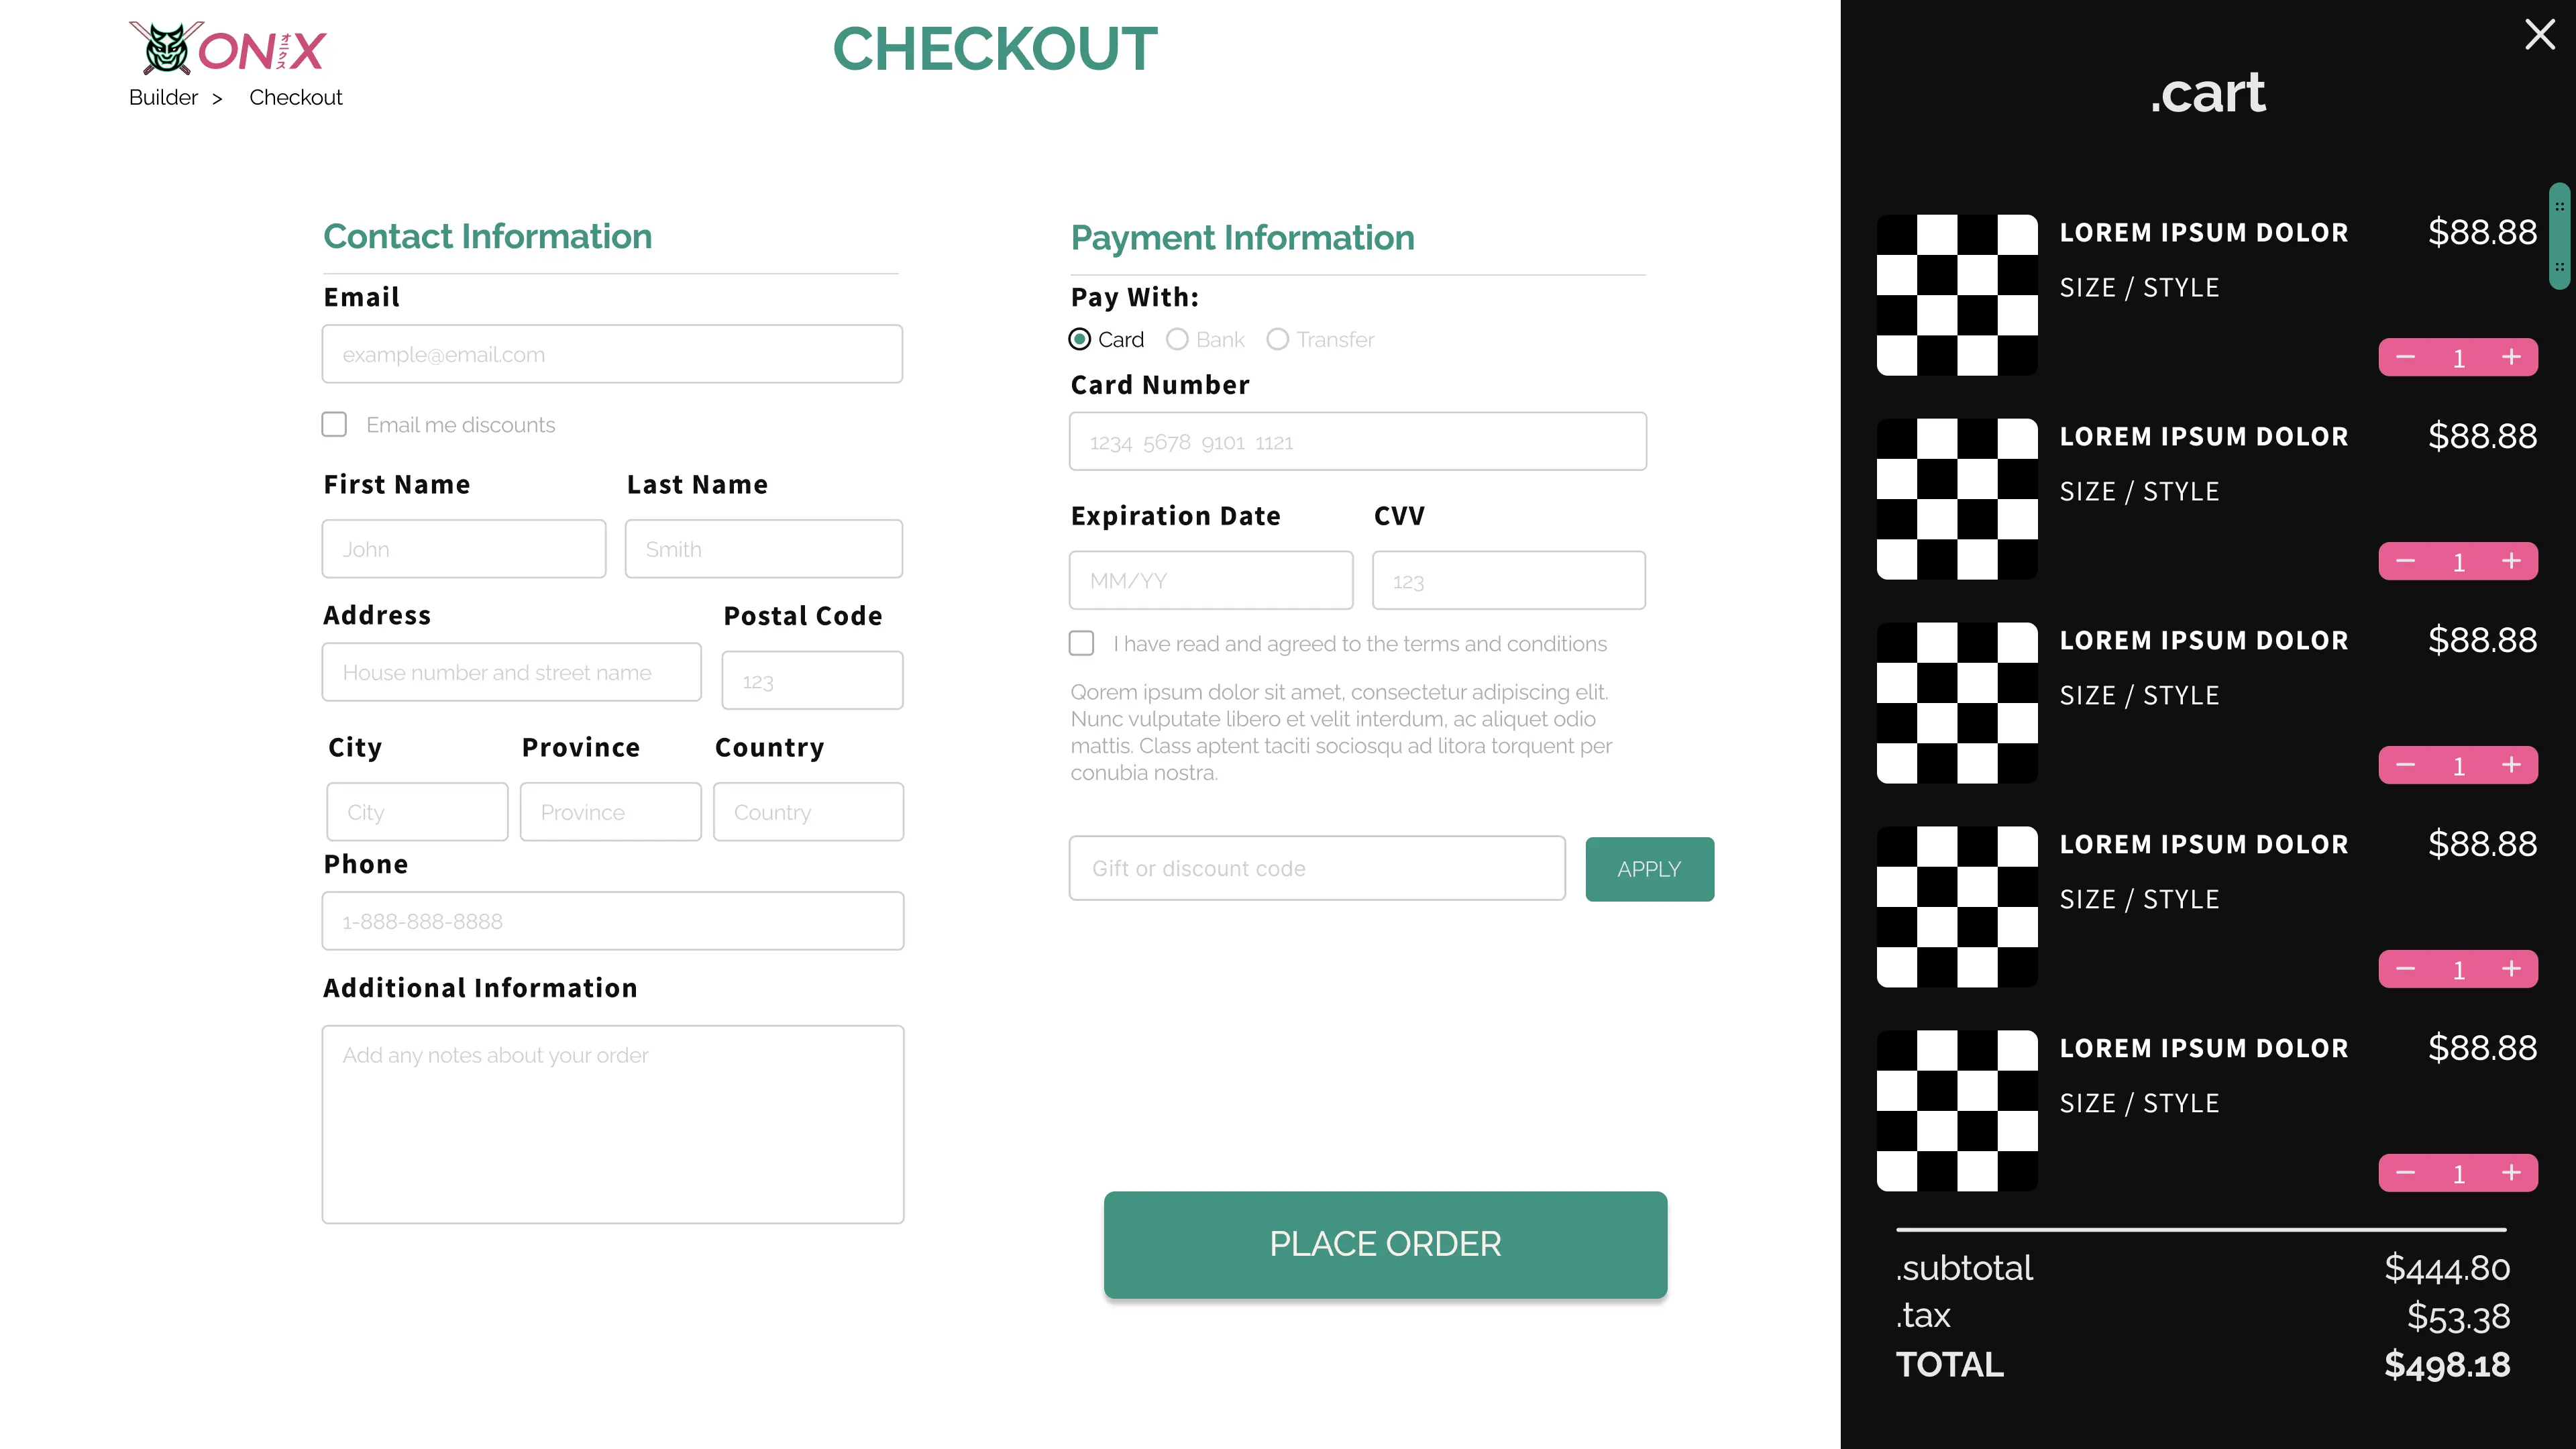
Task: Click the Card Number input field
Action: [x=1357, y=441]
